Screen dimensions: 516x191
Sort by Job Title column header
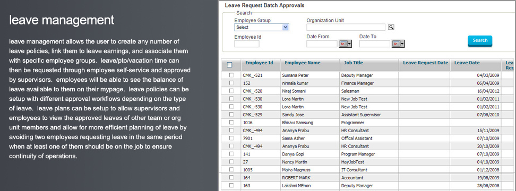click(354, 63)
